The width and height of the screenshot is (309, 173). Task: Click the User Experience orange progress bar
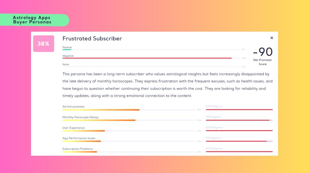click(x=83, y=131)
